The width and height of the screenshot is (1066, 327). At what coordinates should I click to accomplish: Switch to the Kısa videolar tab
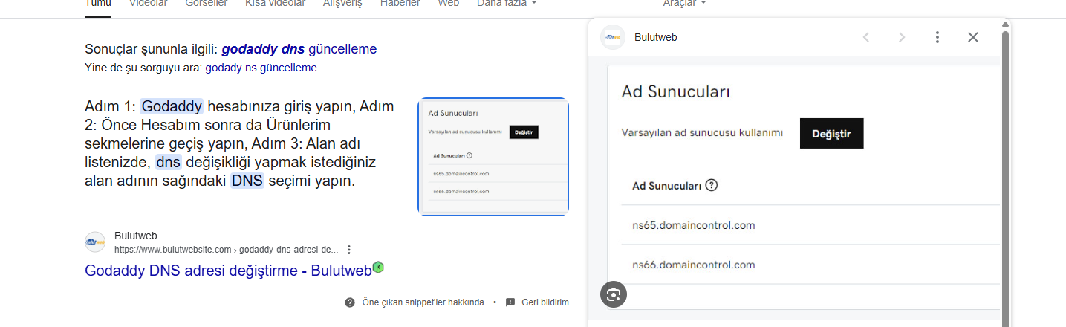[x=275, y=4]
